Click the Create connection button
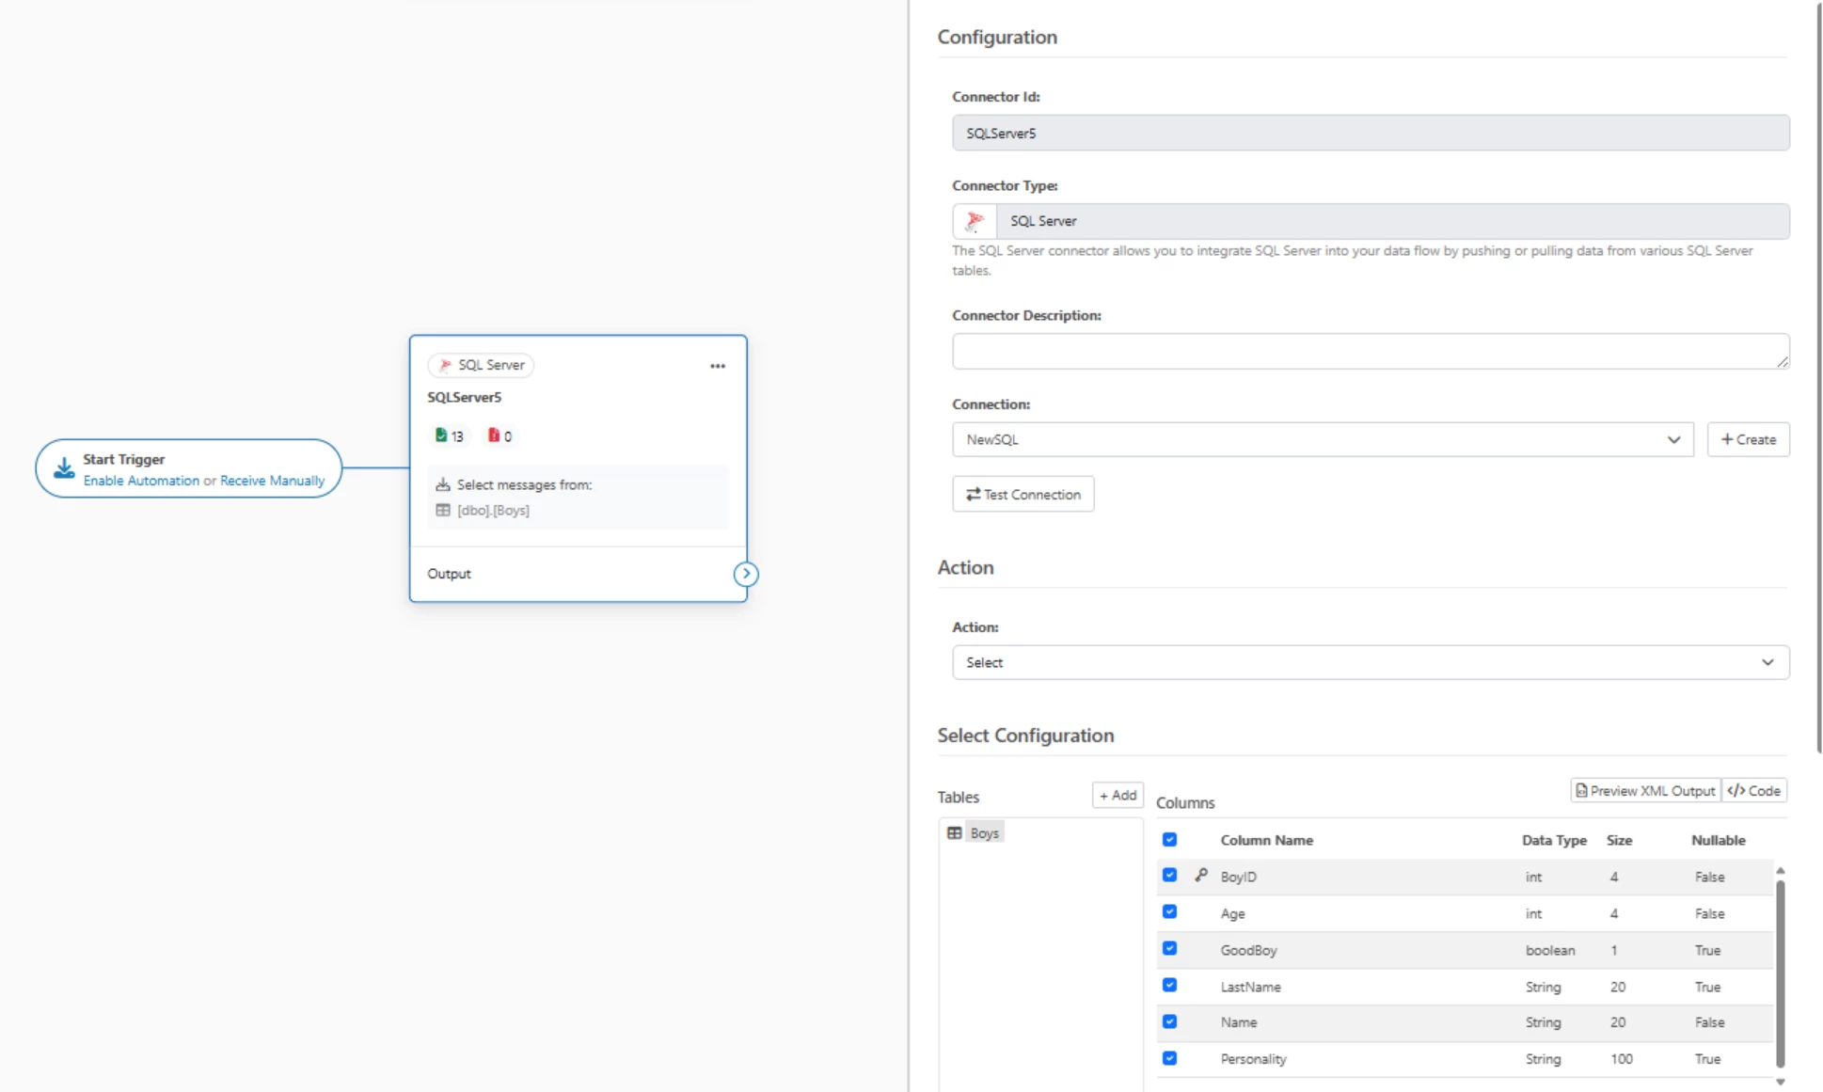Screen dimensions: 1823x1092 pos(1748,439)
